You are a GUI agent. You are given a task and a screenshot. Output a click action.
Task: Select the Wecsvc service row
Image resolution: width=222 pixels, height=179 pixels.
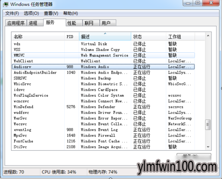coord(103,124)
